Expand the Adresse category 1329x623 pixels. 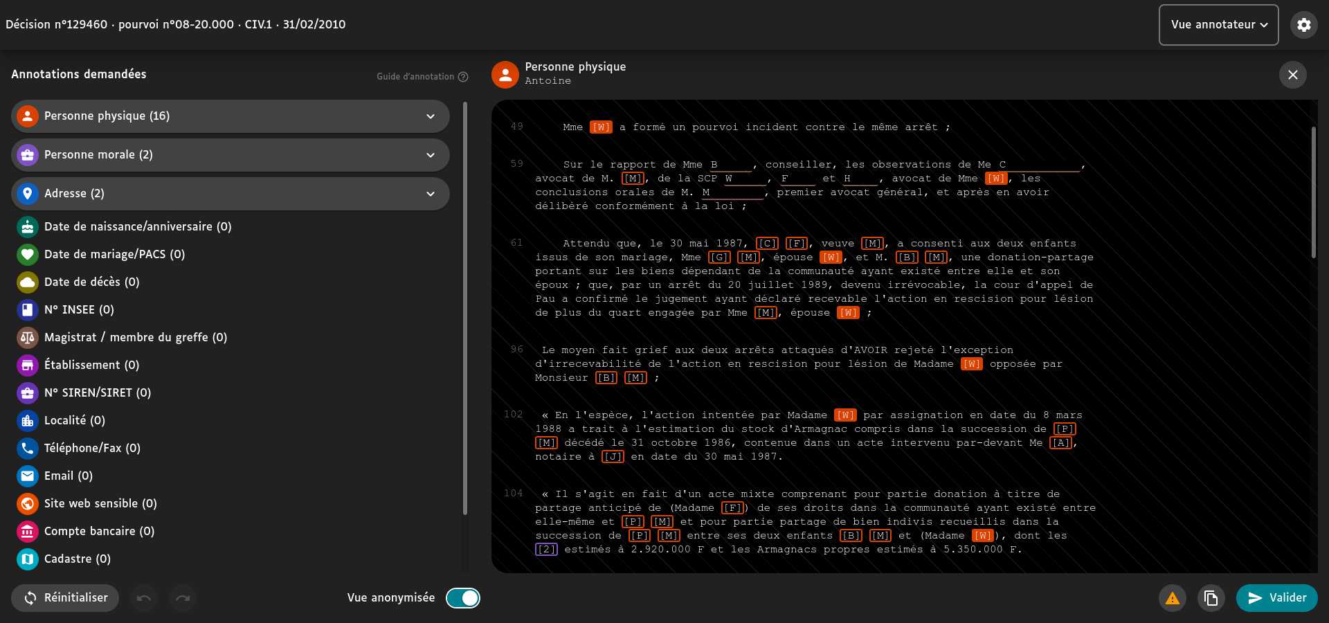[x=431, y=194]
